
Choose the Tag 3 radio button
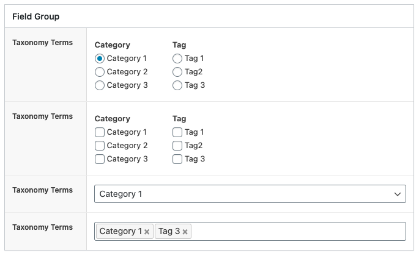[177, 85]
